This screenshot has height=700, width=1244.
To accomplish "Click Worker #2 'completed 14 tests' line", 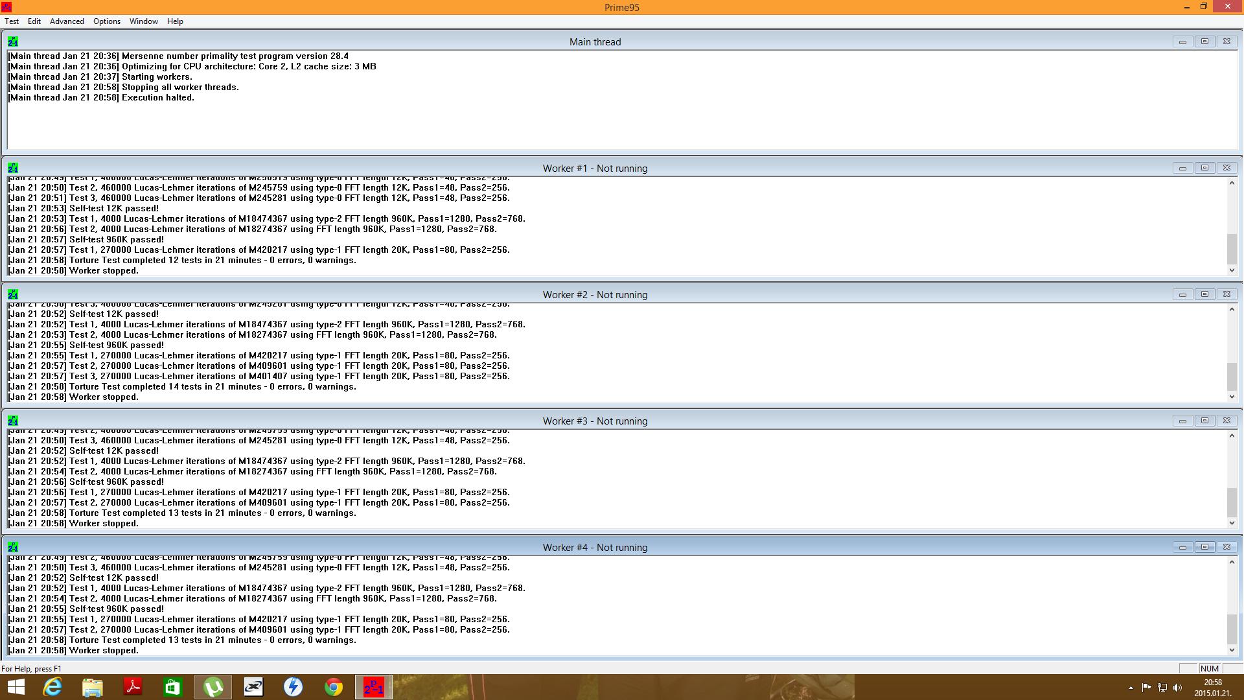I will pos(182,386).
